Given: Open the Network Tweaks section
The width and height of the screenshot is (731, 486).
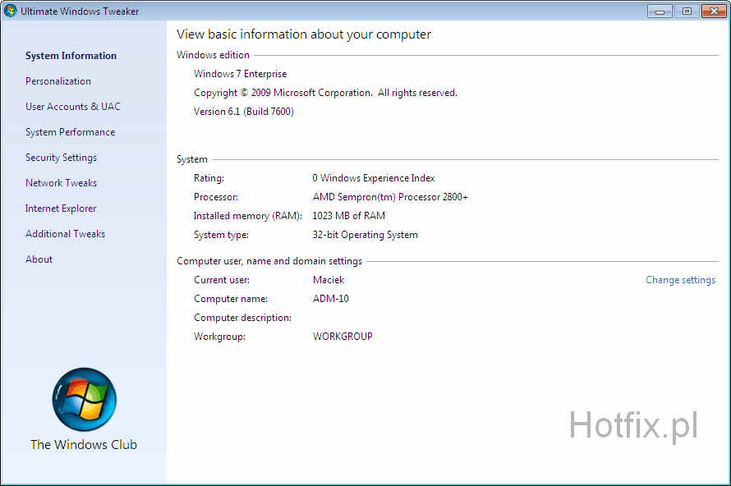Looking at the screenshot, I should (x=61, y=183).
